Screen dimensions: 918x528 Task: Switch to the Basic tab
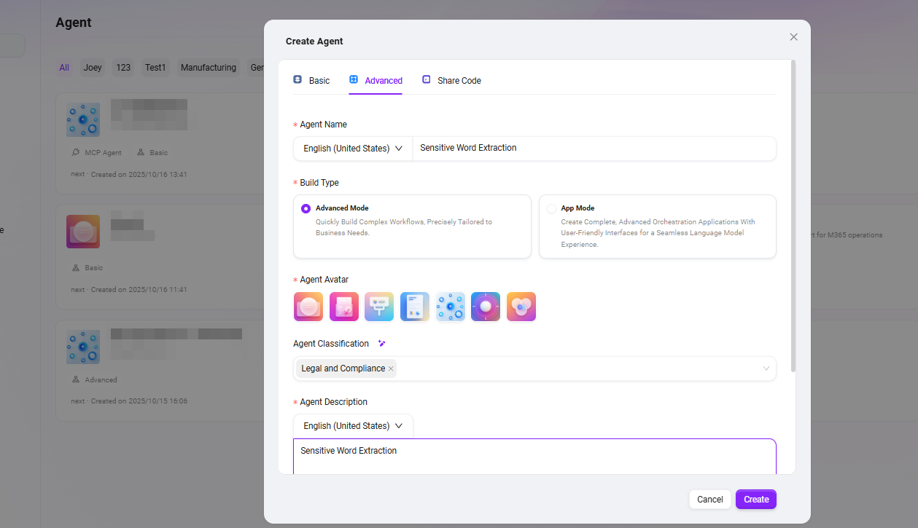click(x=311, y=80)
